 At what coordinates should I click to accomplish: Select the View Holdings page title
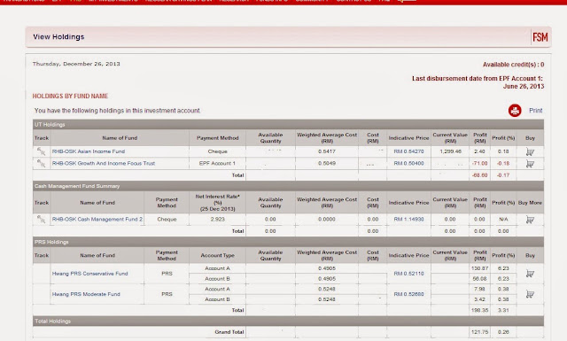pyautogui.click(x=58, y=37)
